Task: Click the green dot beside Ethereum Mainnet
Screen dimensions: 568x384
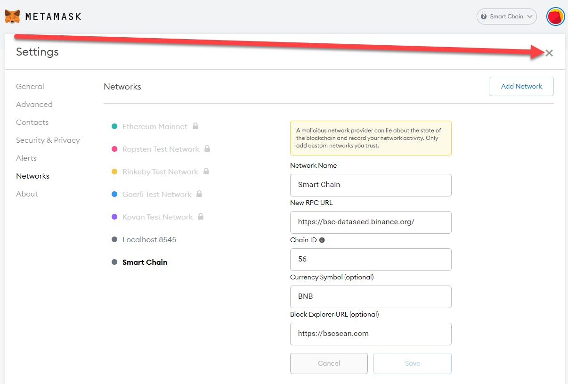Action: [114, 126]
